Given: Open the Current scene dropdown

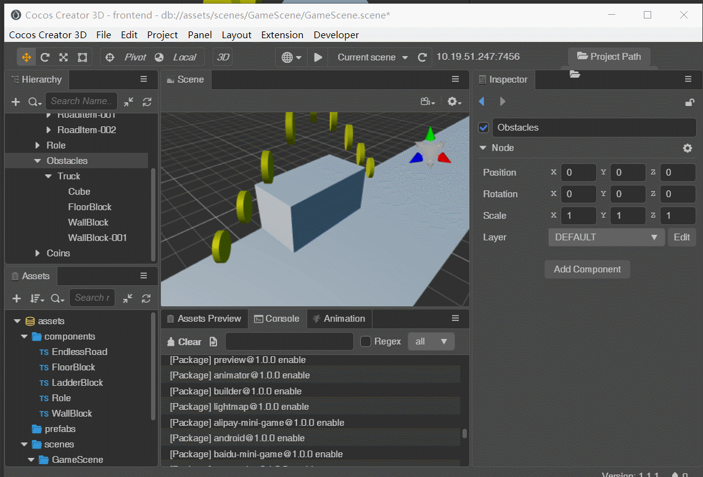Looking at the screenshot, I should pyautogui.click(x=372, y=57).
